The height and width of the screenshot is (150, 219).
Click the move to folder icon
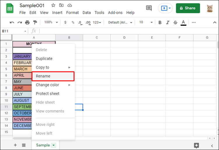click(x=61, y=5)
